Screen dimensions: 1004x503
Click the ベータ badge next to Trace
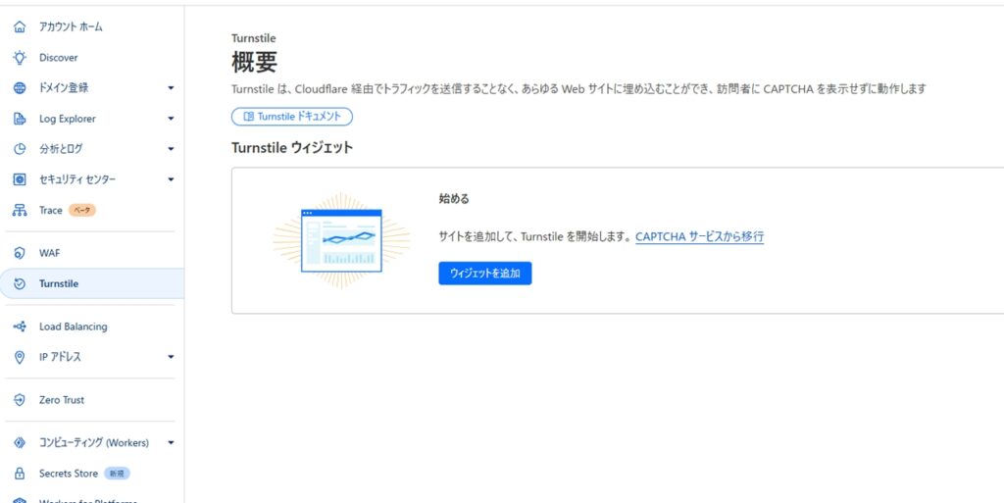(82, 210)
